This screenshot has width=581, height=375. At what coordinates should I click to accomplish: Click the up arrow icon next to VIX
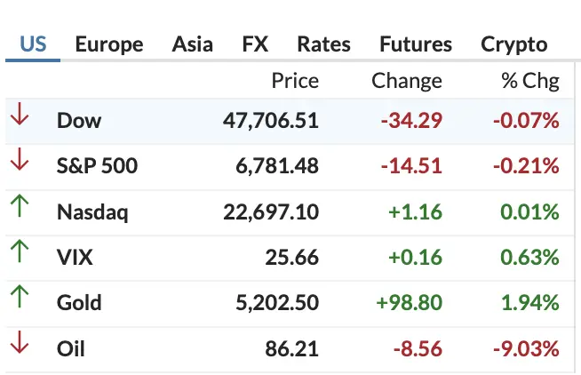click(x=20, y=256)
